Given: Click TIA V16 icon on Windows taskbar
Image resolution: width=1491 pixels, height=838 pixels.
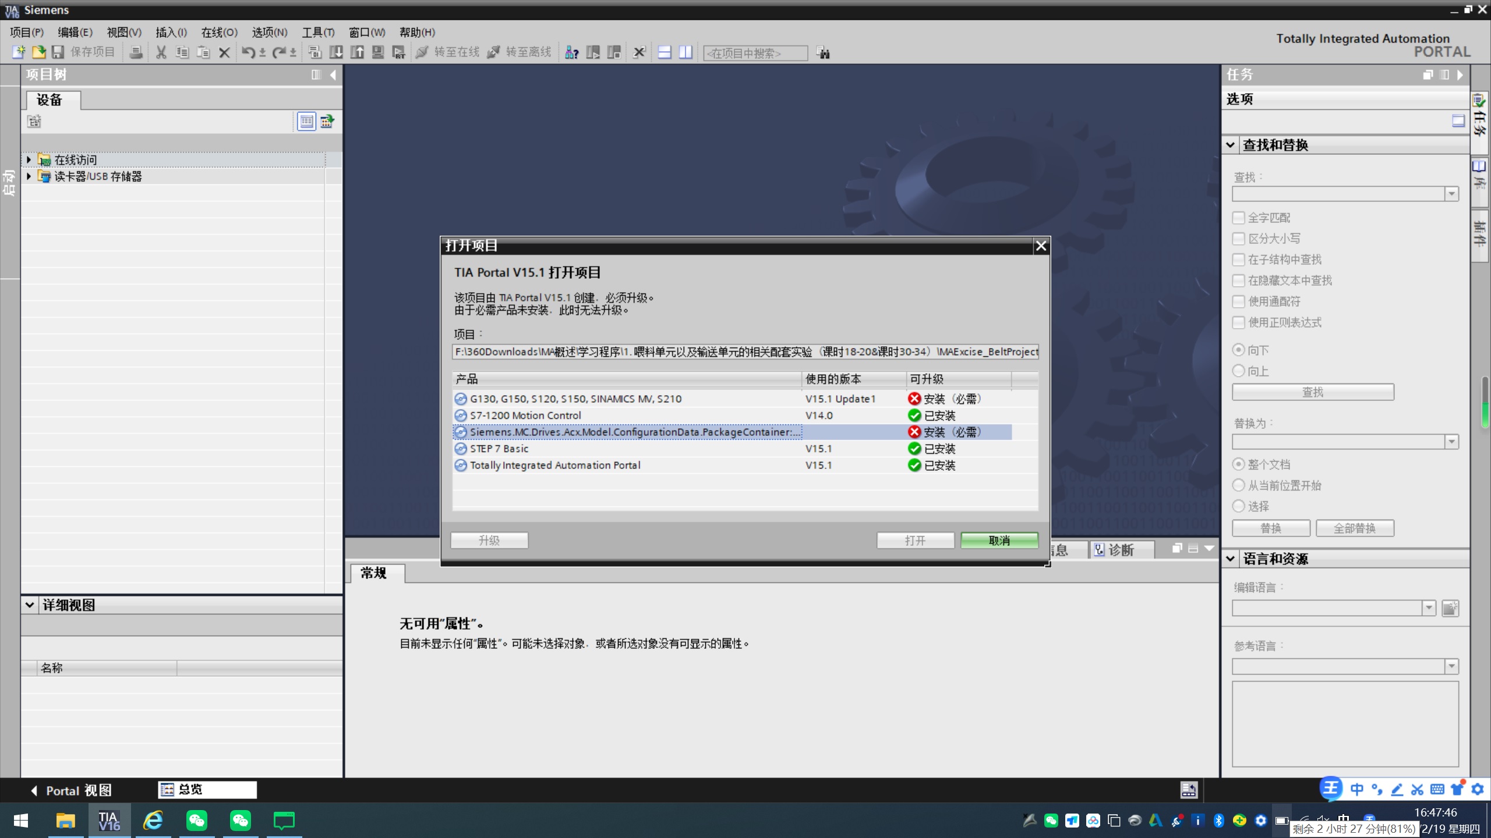Looking at the screenshot, I should (109, 821).
